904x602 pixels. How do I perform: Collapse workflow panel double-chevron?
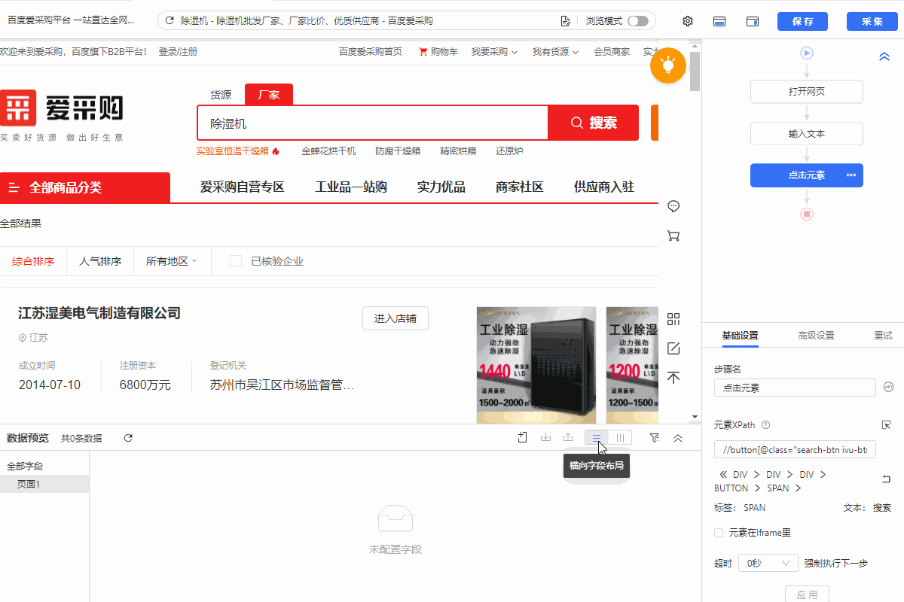coord(884,56)
